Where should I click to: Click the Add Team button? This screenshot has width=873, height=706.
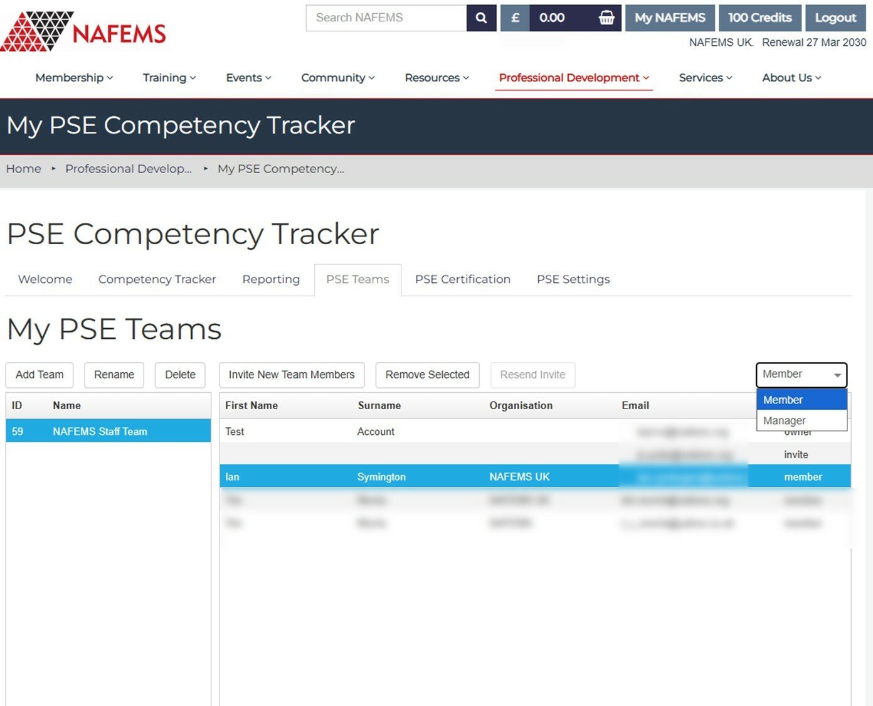(40, 375)
